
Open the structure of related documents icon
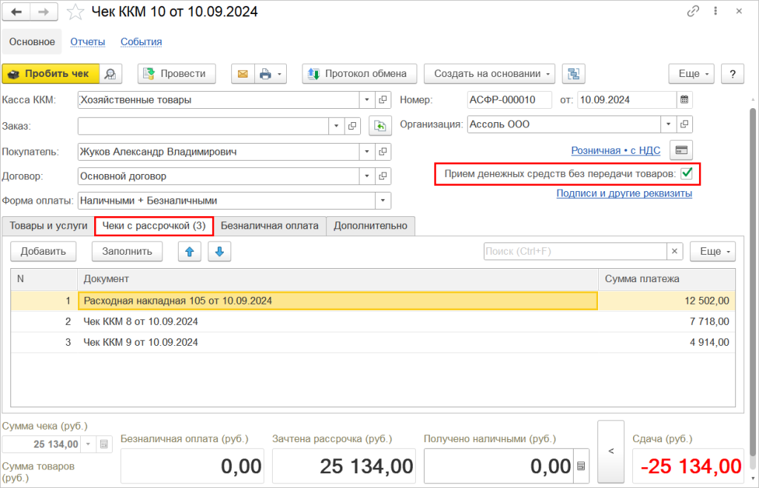[573, 73]
